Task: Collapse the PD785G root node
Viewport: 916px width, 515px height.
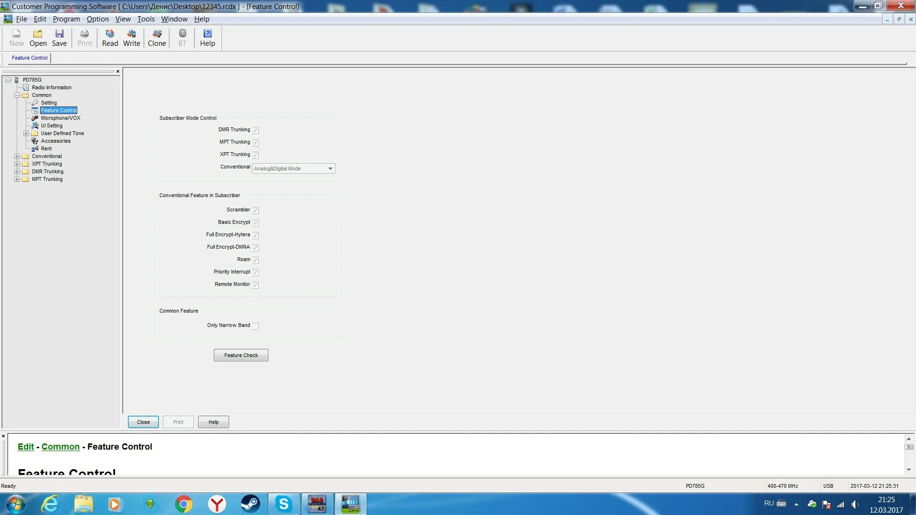Action: (x=8, y=80)
